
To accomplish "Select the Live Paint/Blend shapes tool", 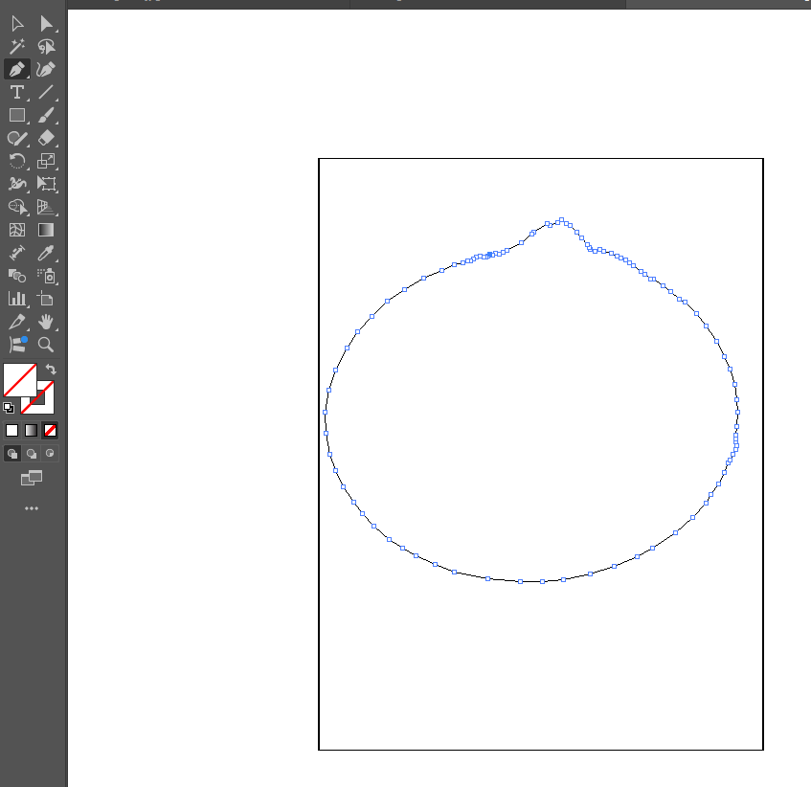I will (x=17, y=276).
